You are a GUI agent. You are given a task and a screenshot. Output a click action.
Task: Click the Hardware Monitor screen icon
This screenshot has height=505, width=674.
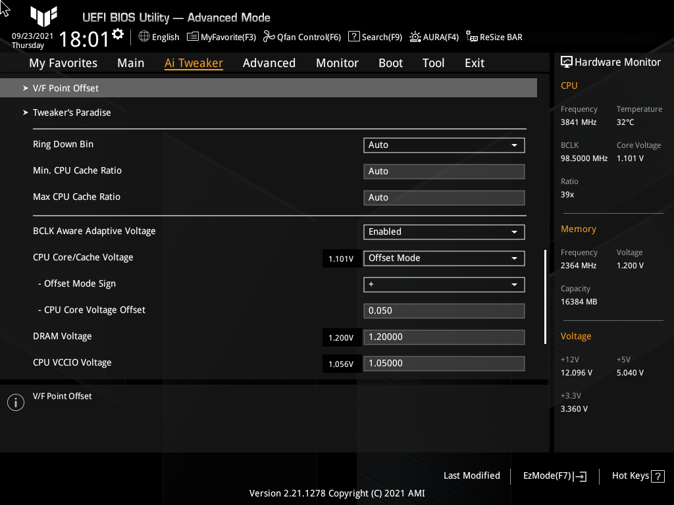click(x=567, y=62)
